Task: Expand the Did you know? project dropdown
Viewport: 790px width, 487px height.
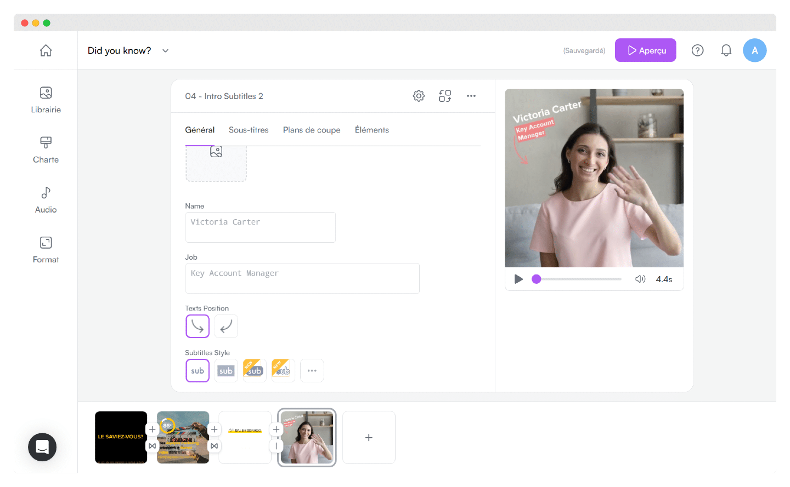Action: [x=165, y=50]
